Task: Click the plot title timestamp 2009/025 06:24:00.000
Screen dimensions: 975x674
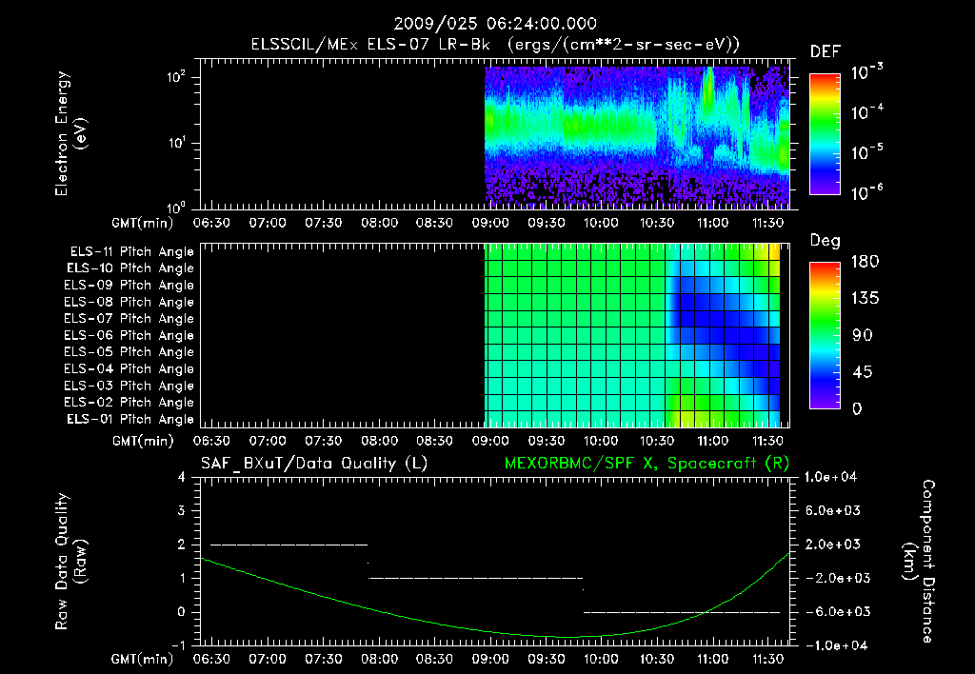Action: [x=495, y=24]
